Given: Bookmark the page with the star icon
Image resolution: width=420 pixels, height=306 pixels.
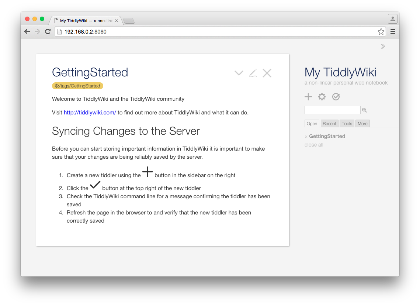Looking at the screenshot, I should [381, 32].
